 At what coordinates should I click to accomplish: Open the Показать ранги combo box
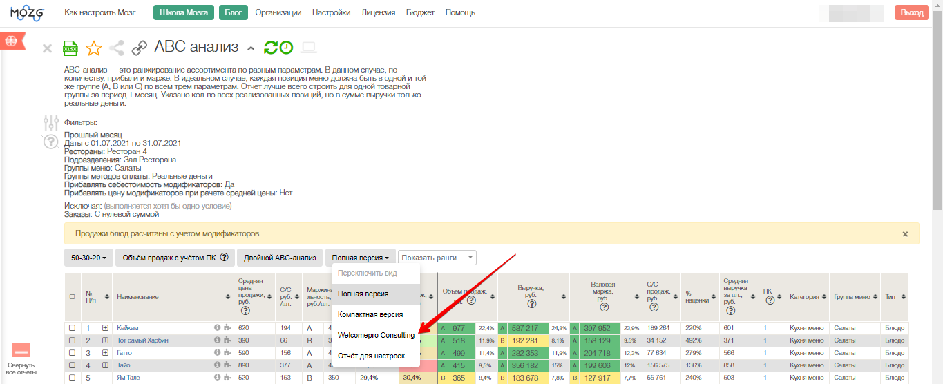(x=437, y=258)
